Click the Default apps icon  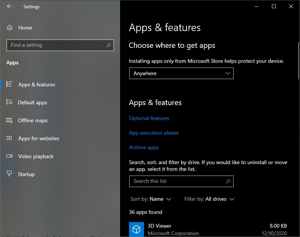pos(9,102)
